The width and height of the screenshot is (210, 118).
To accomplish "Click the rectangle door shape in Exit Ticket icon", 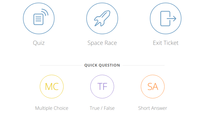I will pos(165,19).
